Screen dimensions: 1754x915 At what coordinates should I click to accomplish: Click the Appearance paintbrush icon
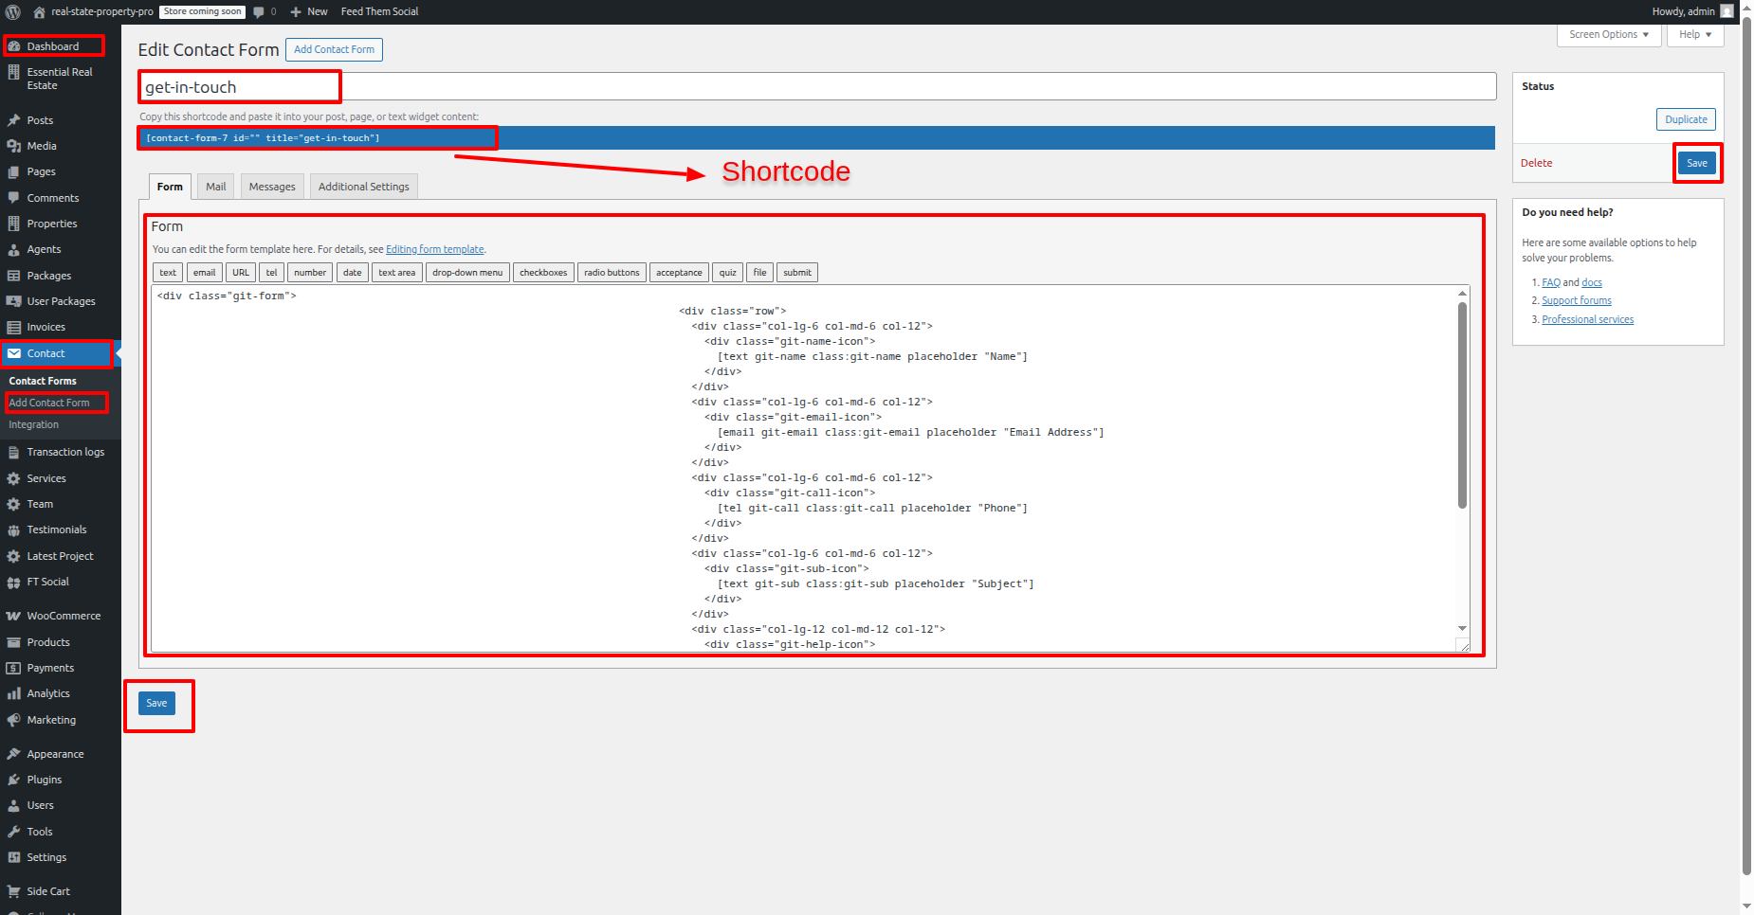13,754
